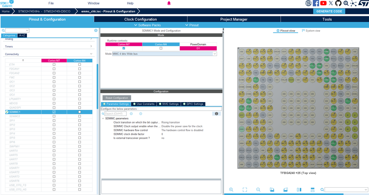Rotate pinout counter-clockwise
Image resolution: width=369 pixels, height=195 pixels.
click(x=285, y=189)
